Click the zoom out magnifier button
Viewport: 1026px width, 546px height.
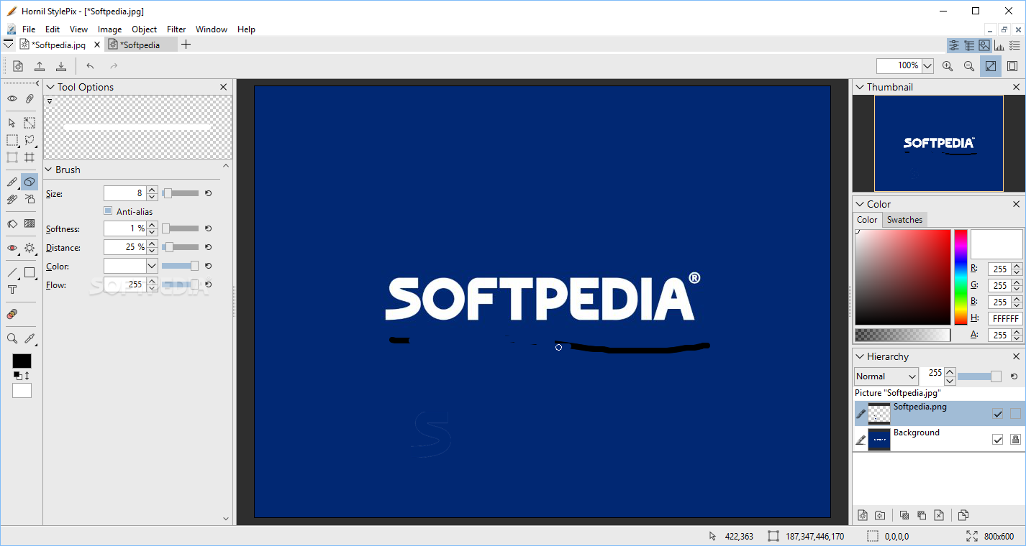(969, 66)
